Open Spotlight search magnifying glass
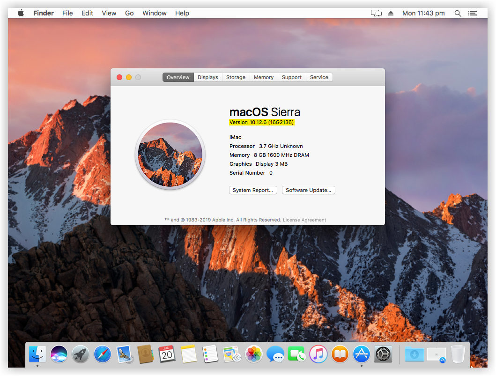Image resolution: width=496 pixels, height=376 pixels. tap(458, 13)
